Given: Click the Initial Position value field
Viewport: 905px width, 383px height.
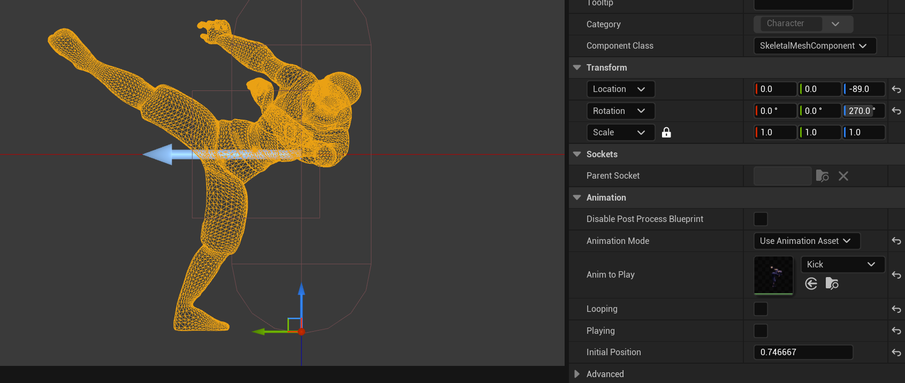Looking at the screenshot, I should [803, 353].
